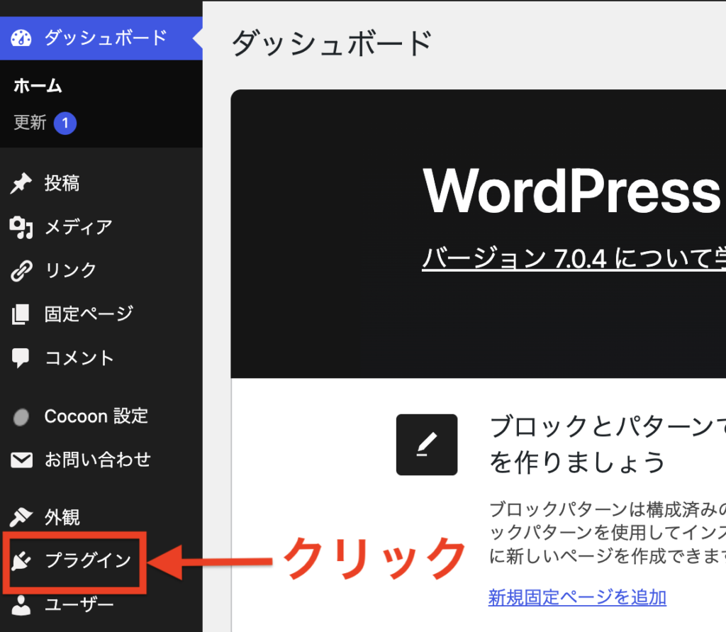Click the Comments speech bubble icon
Screen dimensions: 726x632
[x=21, y=358]
